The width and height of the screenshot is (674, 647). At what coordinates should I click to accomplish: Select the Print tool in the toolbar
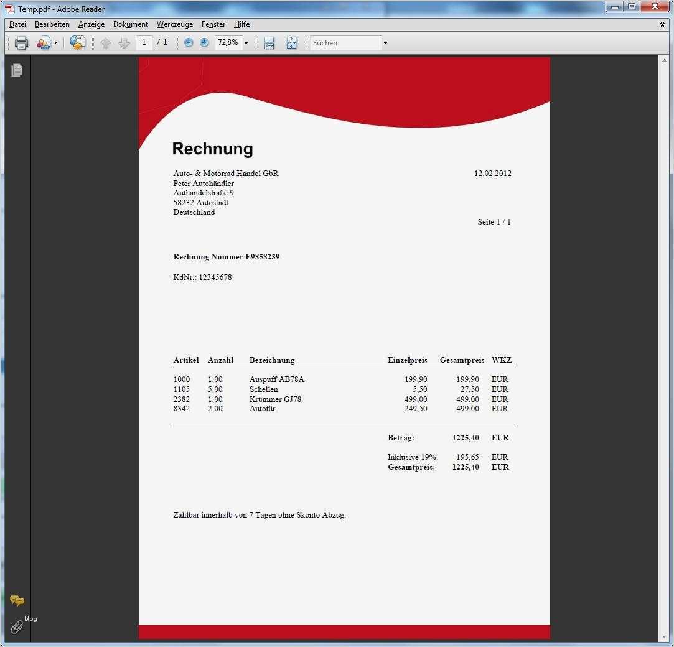pyautogui.click(x=21, y=42)
